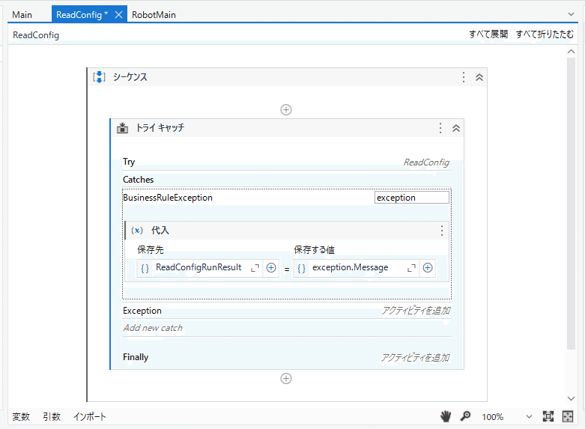Expand editor for exception.Message
The width and height of the screenshot is (585, 429).
411,268
